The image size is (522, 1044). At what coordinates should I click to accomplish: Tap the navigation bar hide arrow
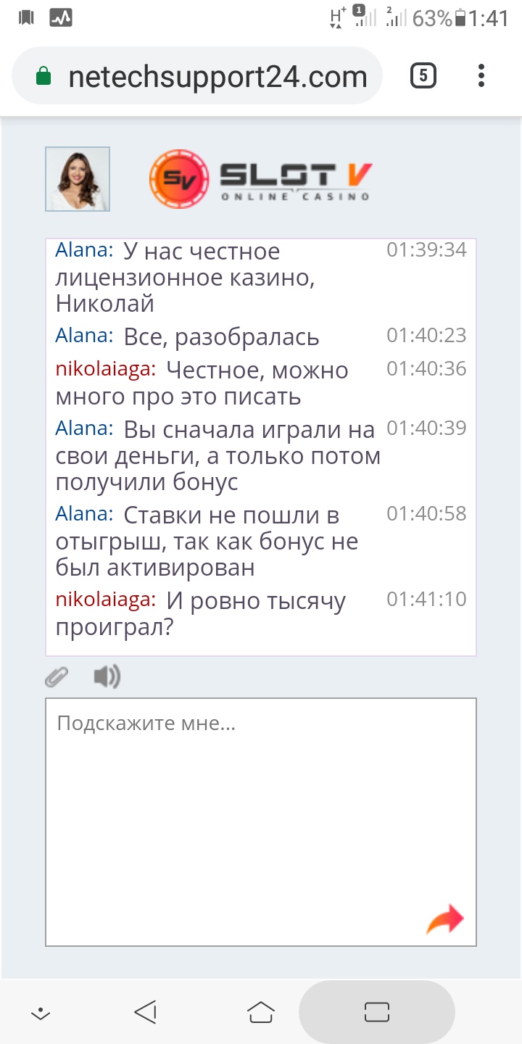pos(41,1013)
